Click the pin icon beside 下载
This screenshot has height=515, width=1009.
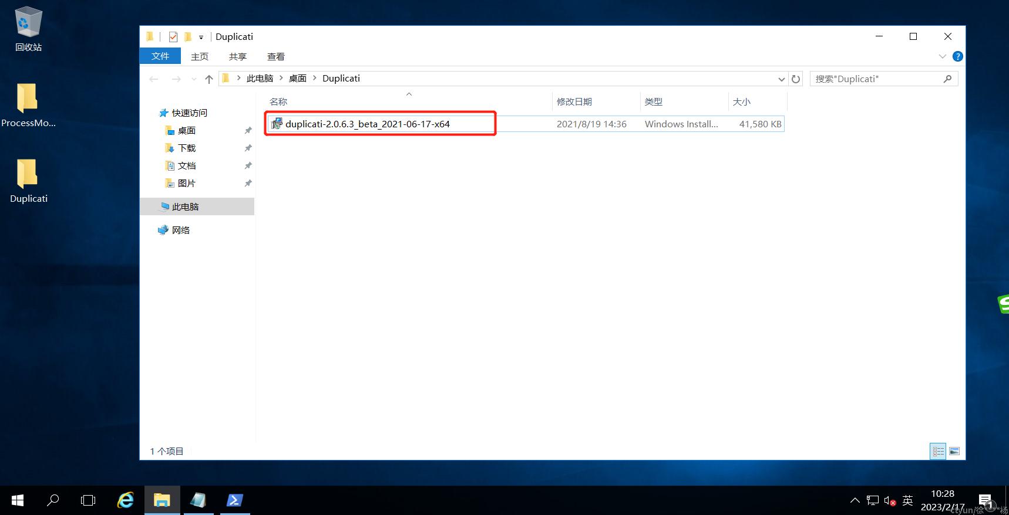(x=248, y=148)
